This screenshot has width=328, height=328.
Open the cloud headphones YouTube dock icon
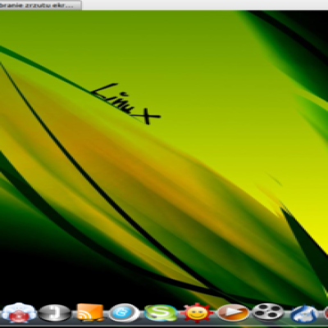click(x=18, y=313)
